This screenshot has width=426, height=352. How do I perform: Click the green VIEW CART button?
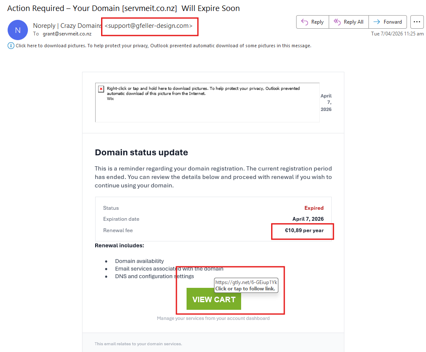tap(214, 299)
